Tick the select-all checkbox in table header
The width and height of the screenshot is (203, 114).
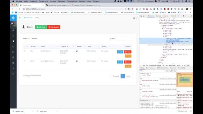[x=25, y=47]
